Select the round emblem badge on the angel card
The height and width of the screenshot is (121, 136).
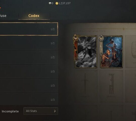click(76, 38)
